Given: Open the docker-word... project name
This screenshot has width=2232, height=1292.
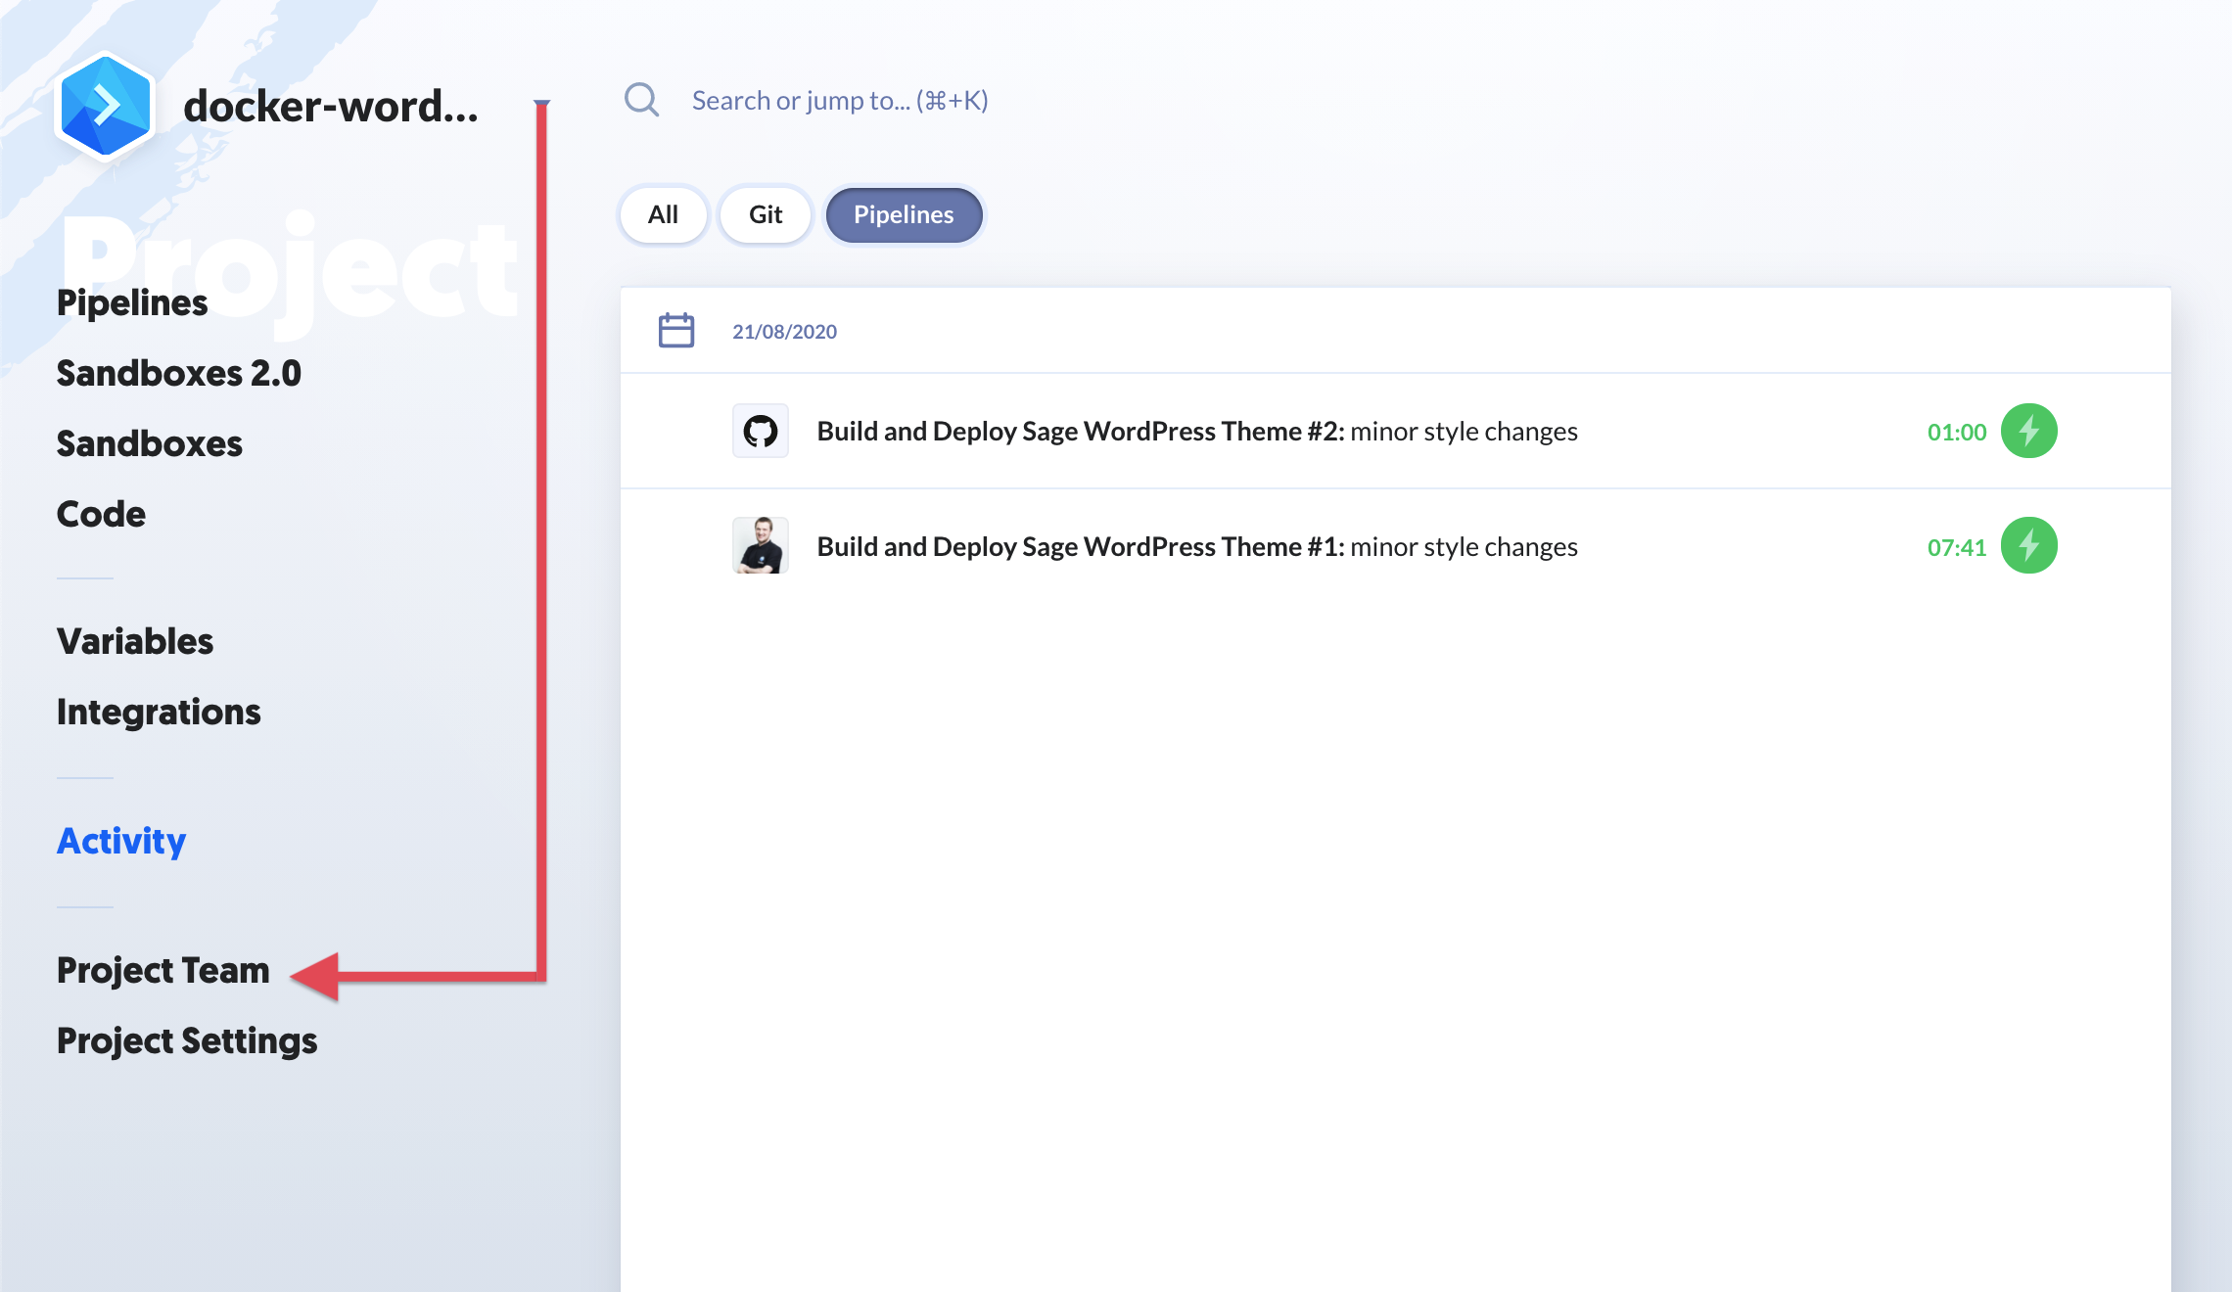Looking at the screenshot, I should tap(331, 106).
